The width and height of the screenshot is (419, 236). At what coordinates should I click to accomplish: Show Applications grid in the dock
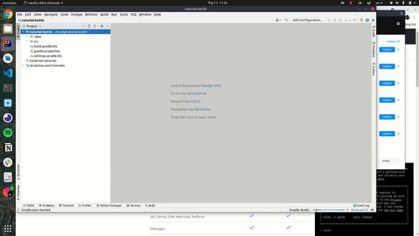pos(8,229)
